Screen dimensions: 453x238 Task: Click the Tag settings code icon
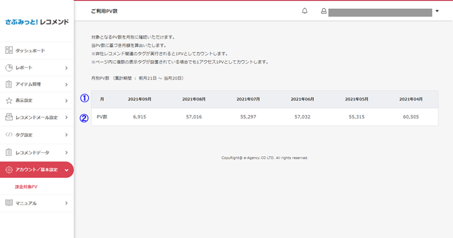9,135
